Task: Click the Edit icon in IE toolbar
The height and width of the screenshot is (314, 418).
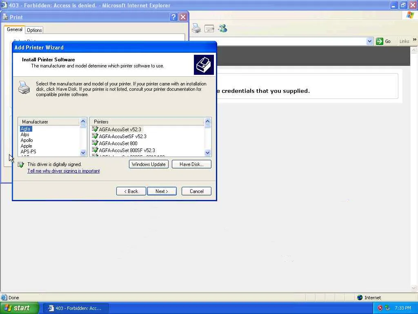Action: 209,28
